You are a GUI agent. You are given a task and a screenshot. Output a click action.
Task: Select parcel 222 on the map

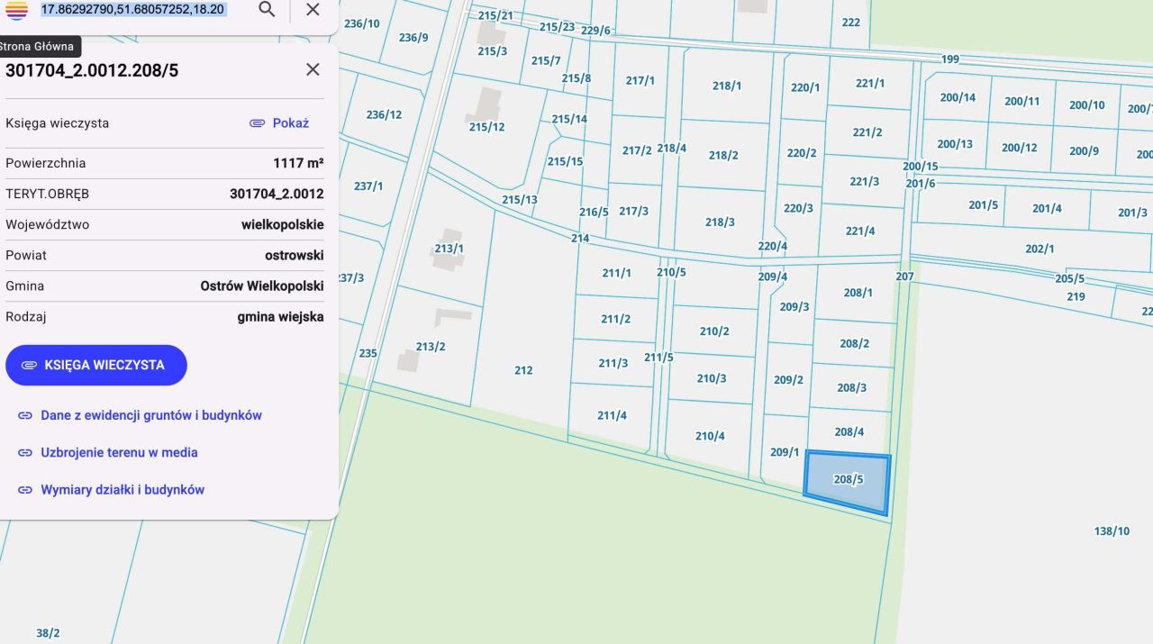pos(851,23)
